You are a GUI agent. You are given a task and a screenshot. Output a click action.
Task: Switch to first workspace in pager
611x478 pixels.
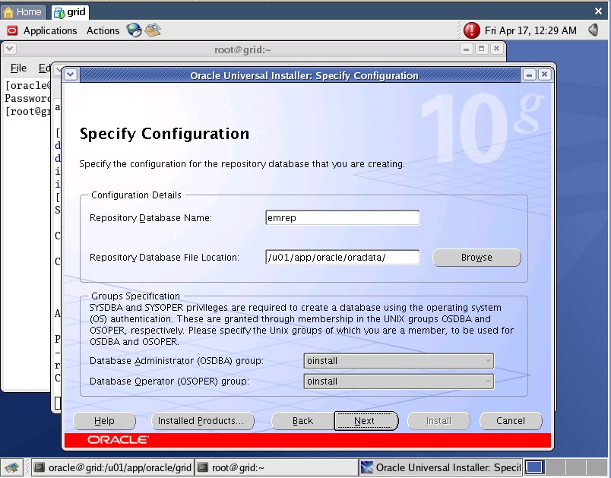(x=535, y=467)
